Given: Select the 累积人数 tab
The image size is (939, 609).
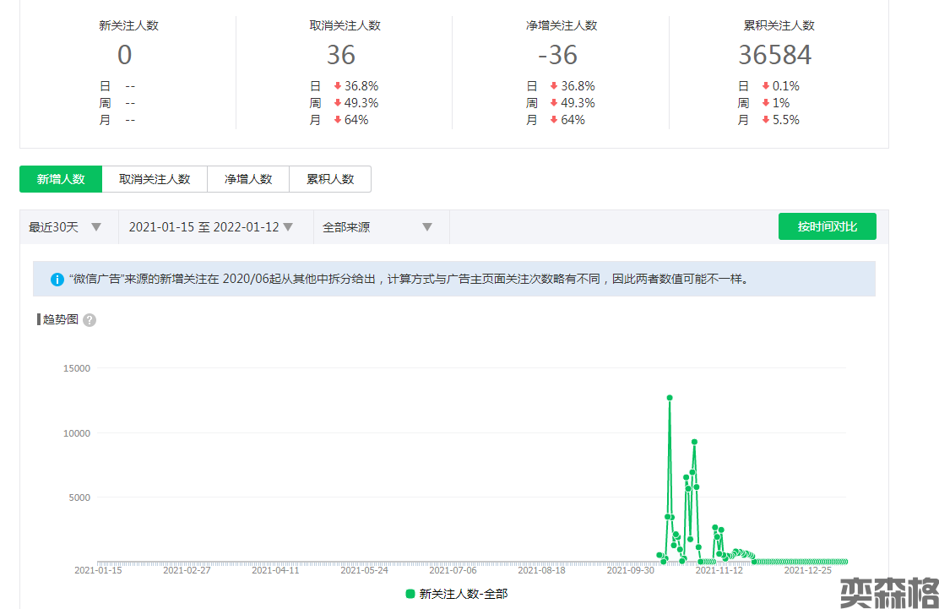Looking at the screenshot, I should tap(330, 179).
